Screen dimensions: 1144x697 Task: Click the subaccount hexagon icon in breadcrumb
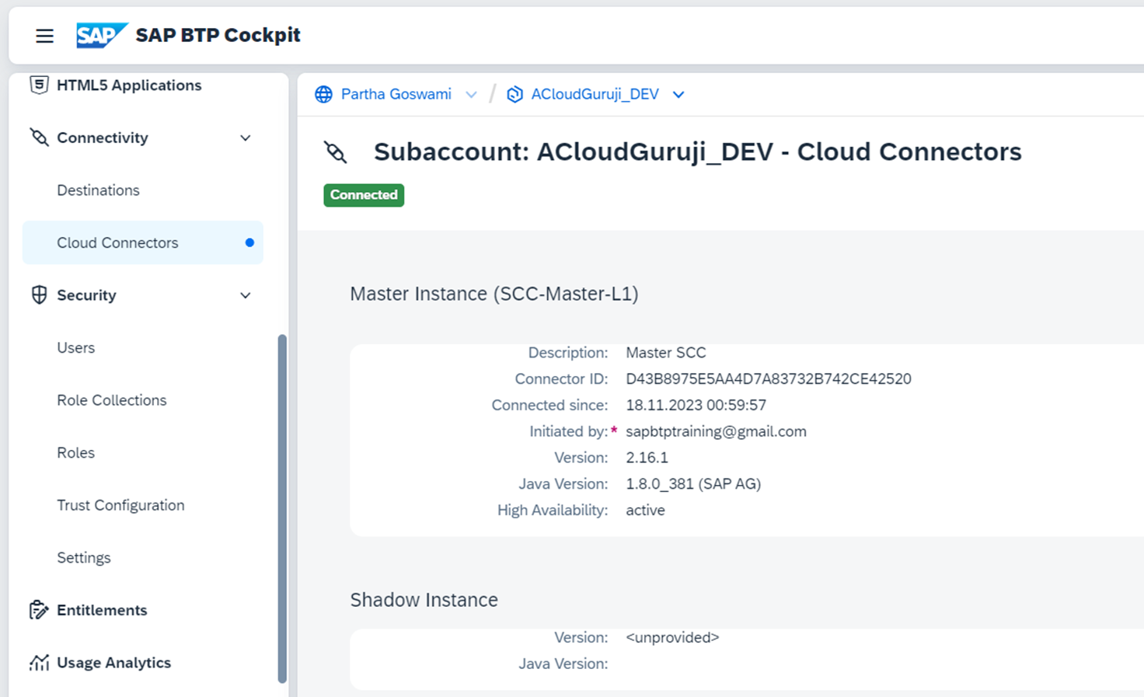(514, 95)
